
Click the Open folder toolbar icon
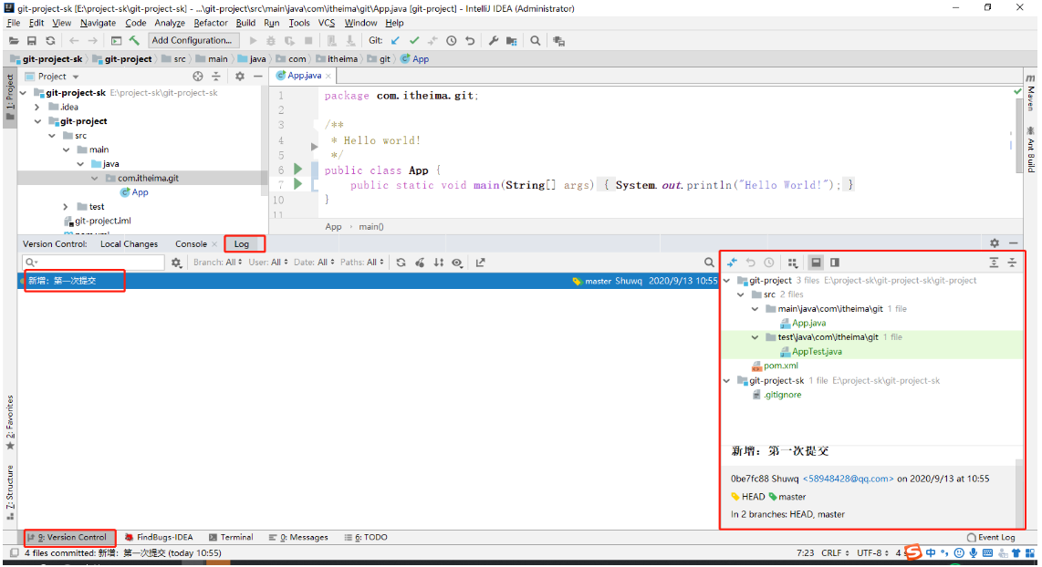pyautogui.click(x=14, y=40)
